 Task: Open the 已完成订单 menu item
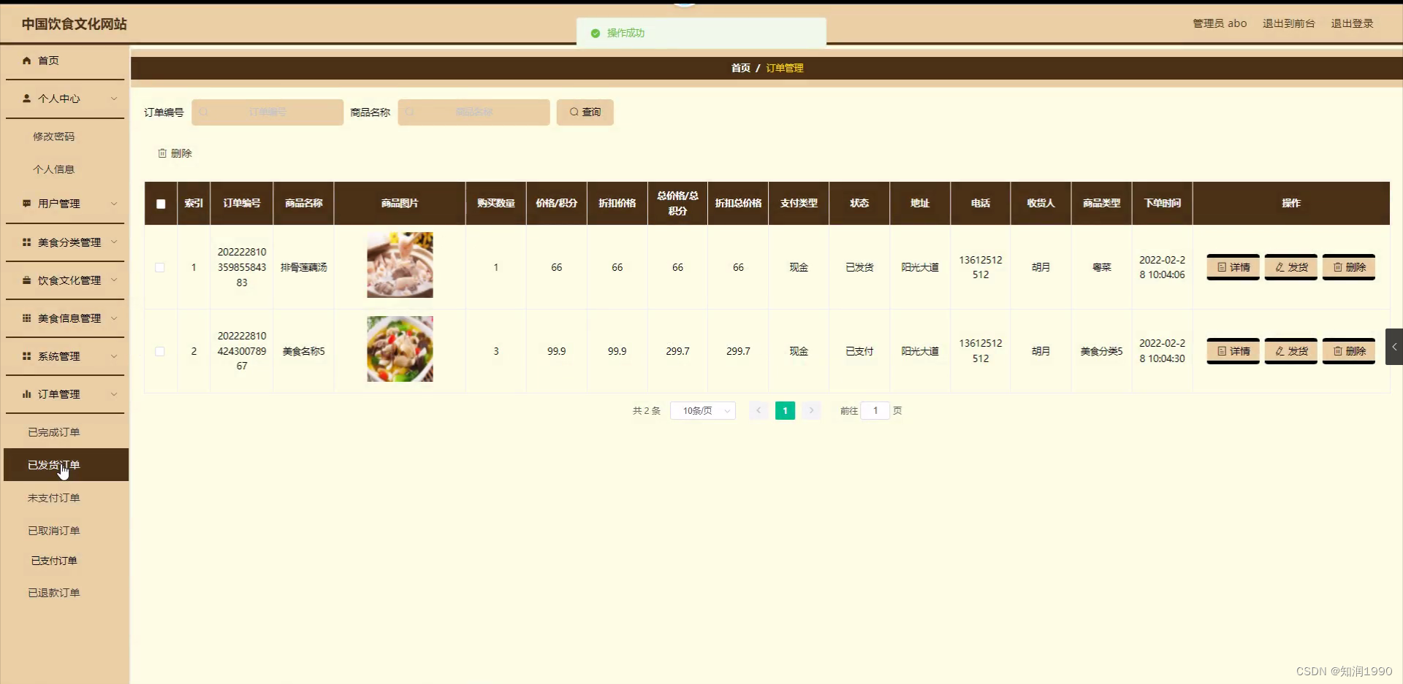53,431
